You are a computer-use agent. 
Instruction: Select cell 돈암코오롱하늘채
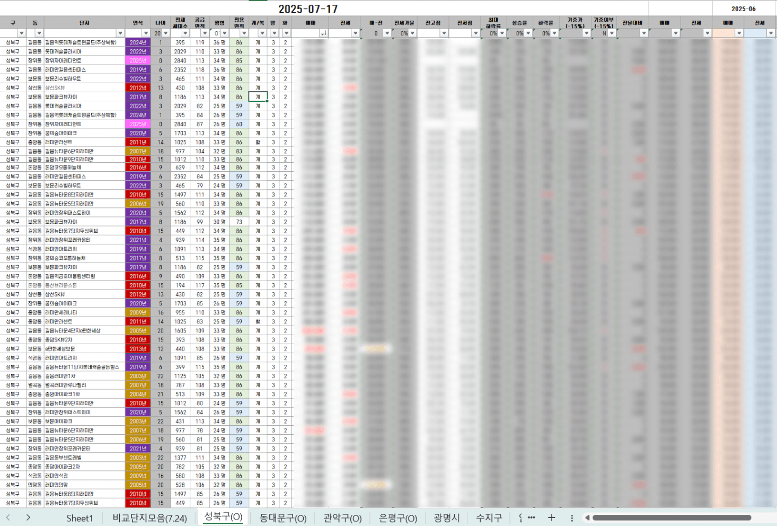84,168
